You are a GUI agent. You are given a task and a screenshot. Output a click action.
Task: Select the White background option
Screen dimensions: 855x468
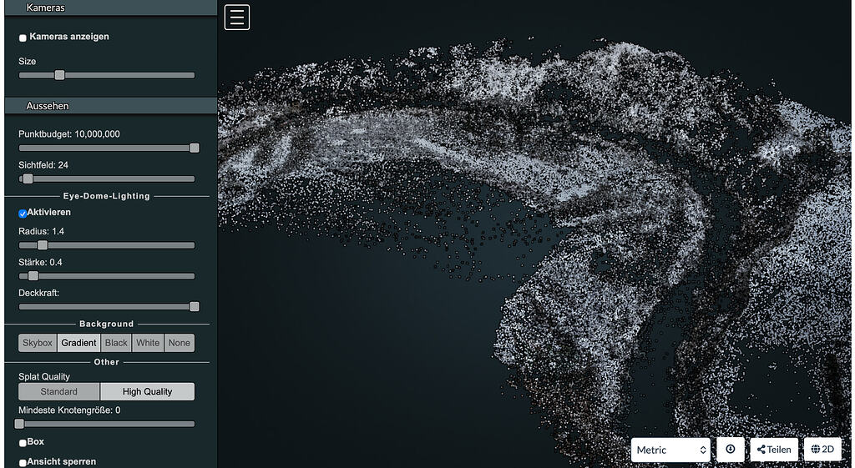point(148,343)
